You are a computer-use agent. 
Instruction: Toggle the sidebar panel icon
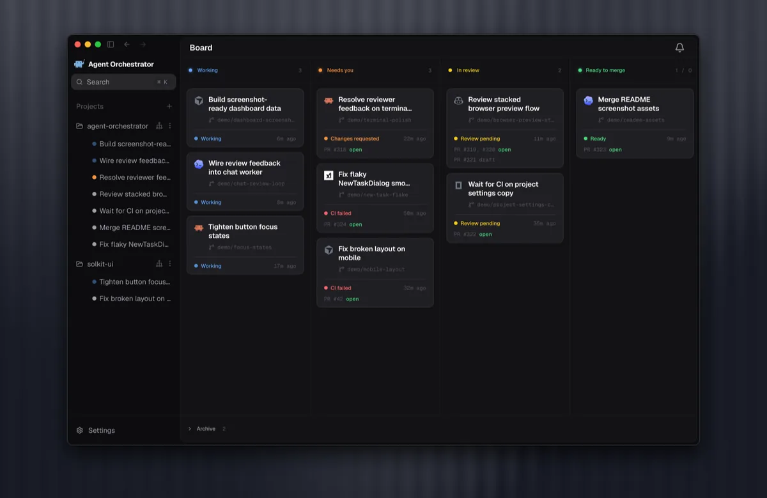111,44
